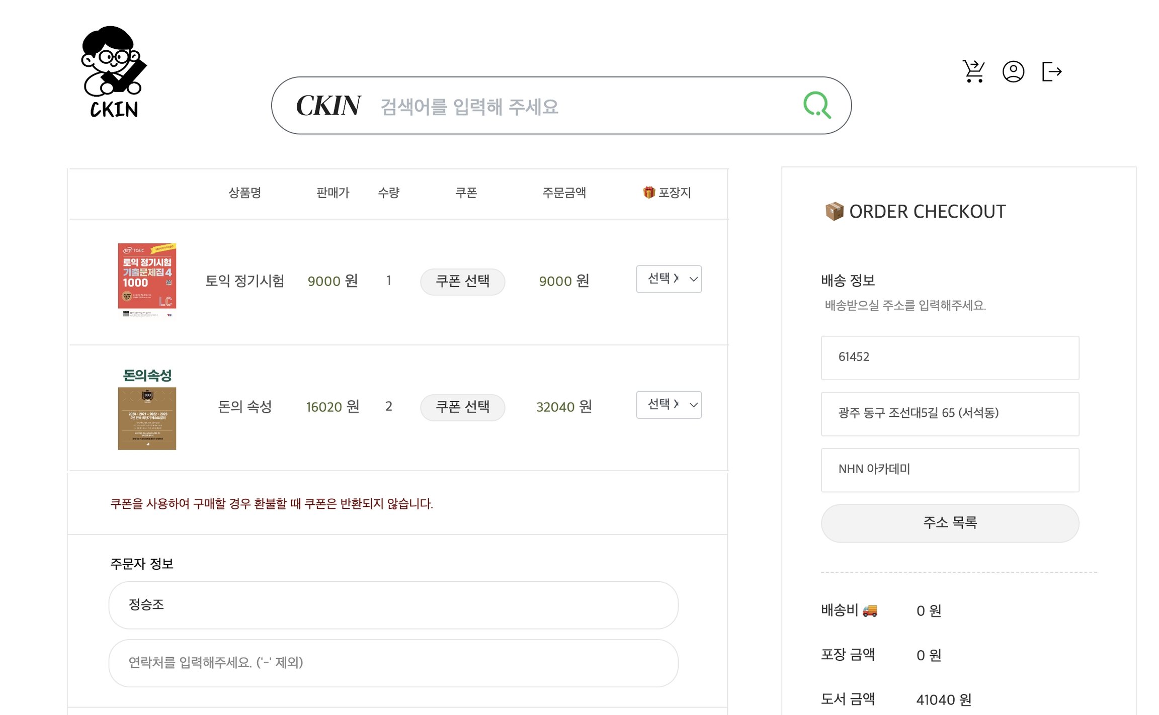This screenshot has height=715, width=1159.
Task: Click the 토익 정기시험 product name
Action: [x=245, y=281]
